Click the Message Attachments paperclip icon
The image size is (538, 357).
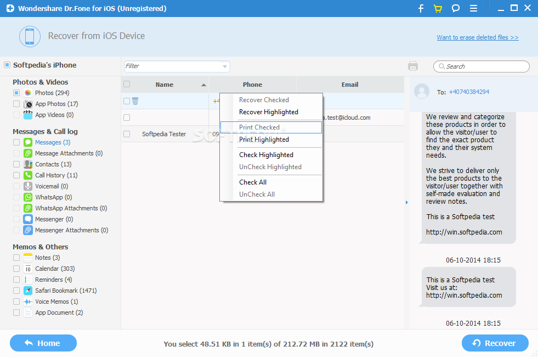tap(28, 153)
